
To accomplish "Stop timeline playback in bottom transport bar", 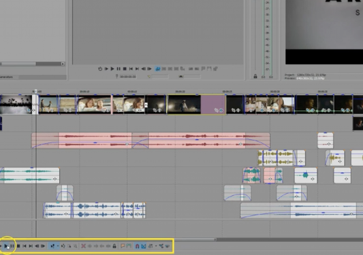I will coord(18,246).
